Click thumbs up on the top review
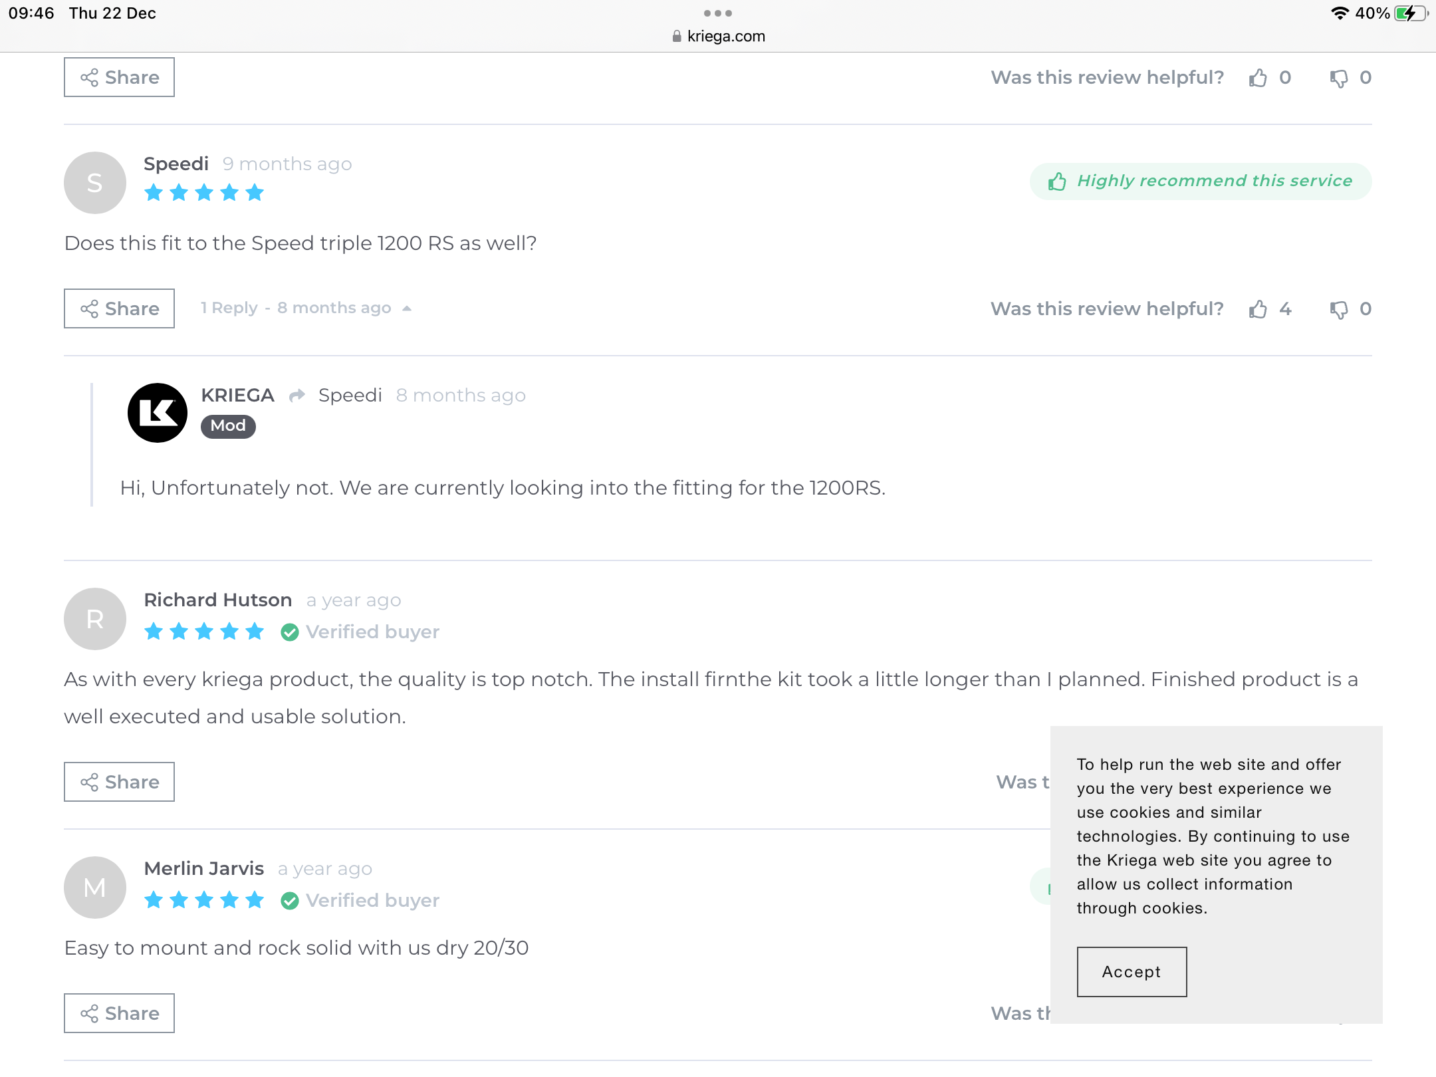This screenshot has height=1077, width=1436. [1258, 78]
